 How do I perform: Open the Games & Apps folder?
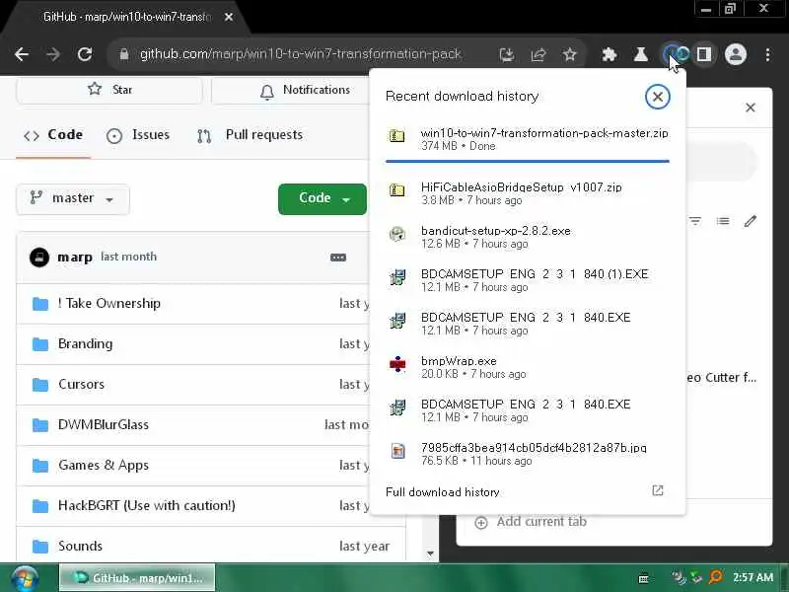(x=104, y=465)
